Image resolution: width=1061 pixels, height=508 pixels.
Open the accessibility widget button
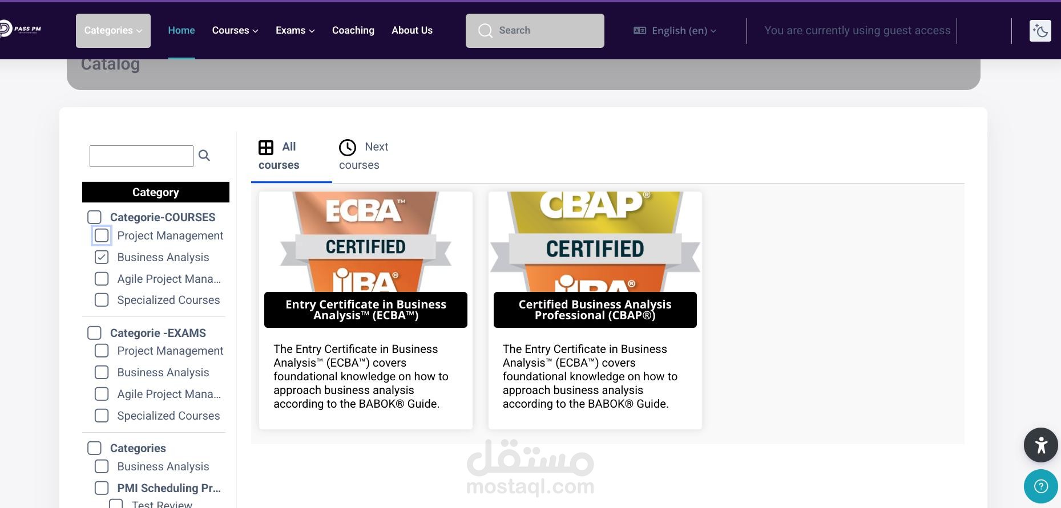tap(1041, 445)
